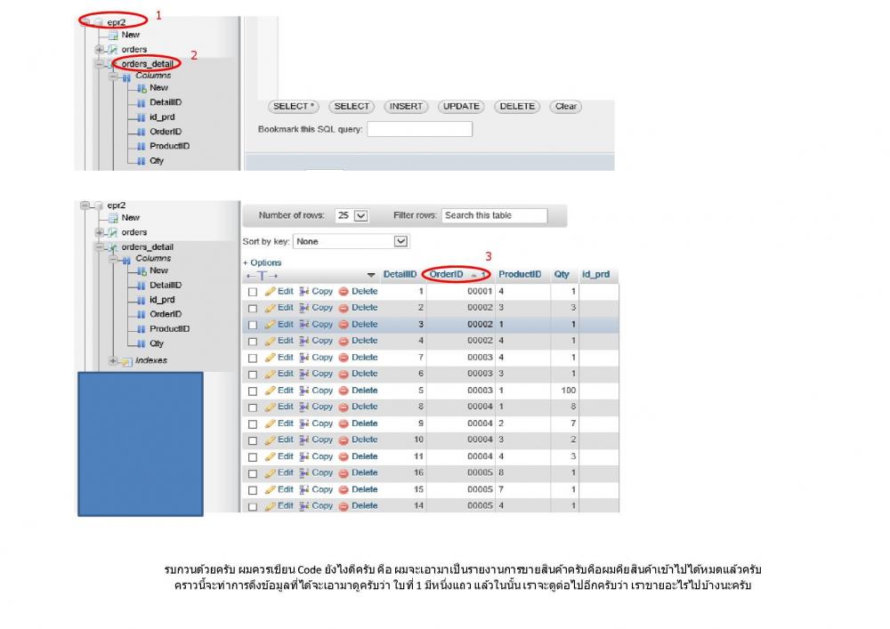
Task: Click the Clear query button
Action: tap(565, 107)
